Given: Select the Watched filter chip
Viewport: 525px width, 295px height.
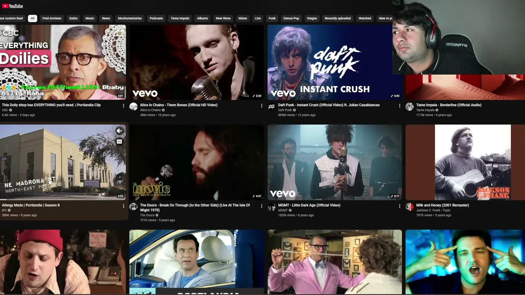Looking at the screenshot, I should click(x=365, y=18).
